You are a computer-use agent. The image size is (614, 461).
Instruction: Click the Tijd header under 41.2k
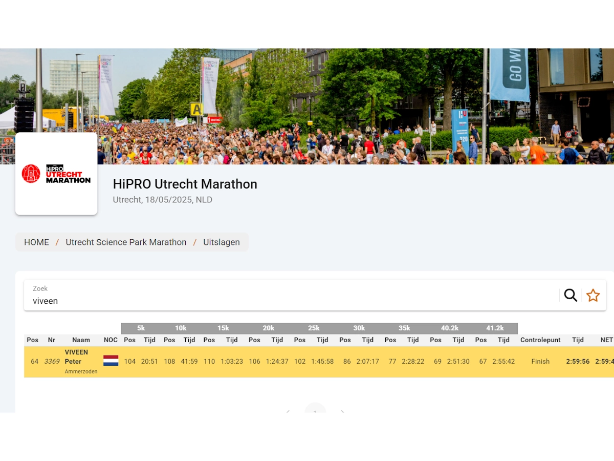point(503,340)
